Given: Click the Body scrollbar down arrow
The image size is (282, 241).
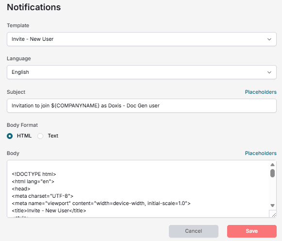Looking at the screenshot, I should click(272, 206).
